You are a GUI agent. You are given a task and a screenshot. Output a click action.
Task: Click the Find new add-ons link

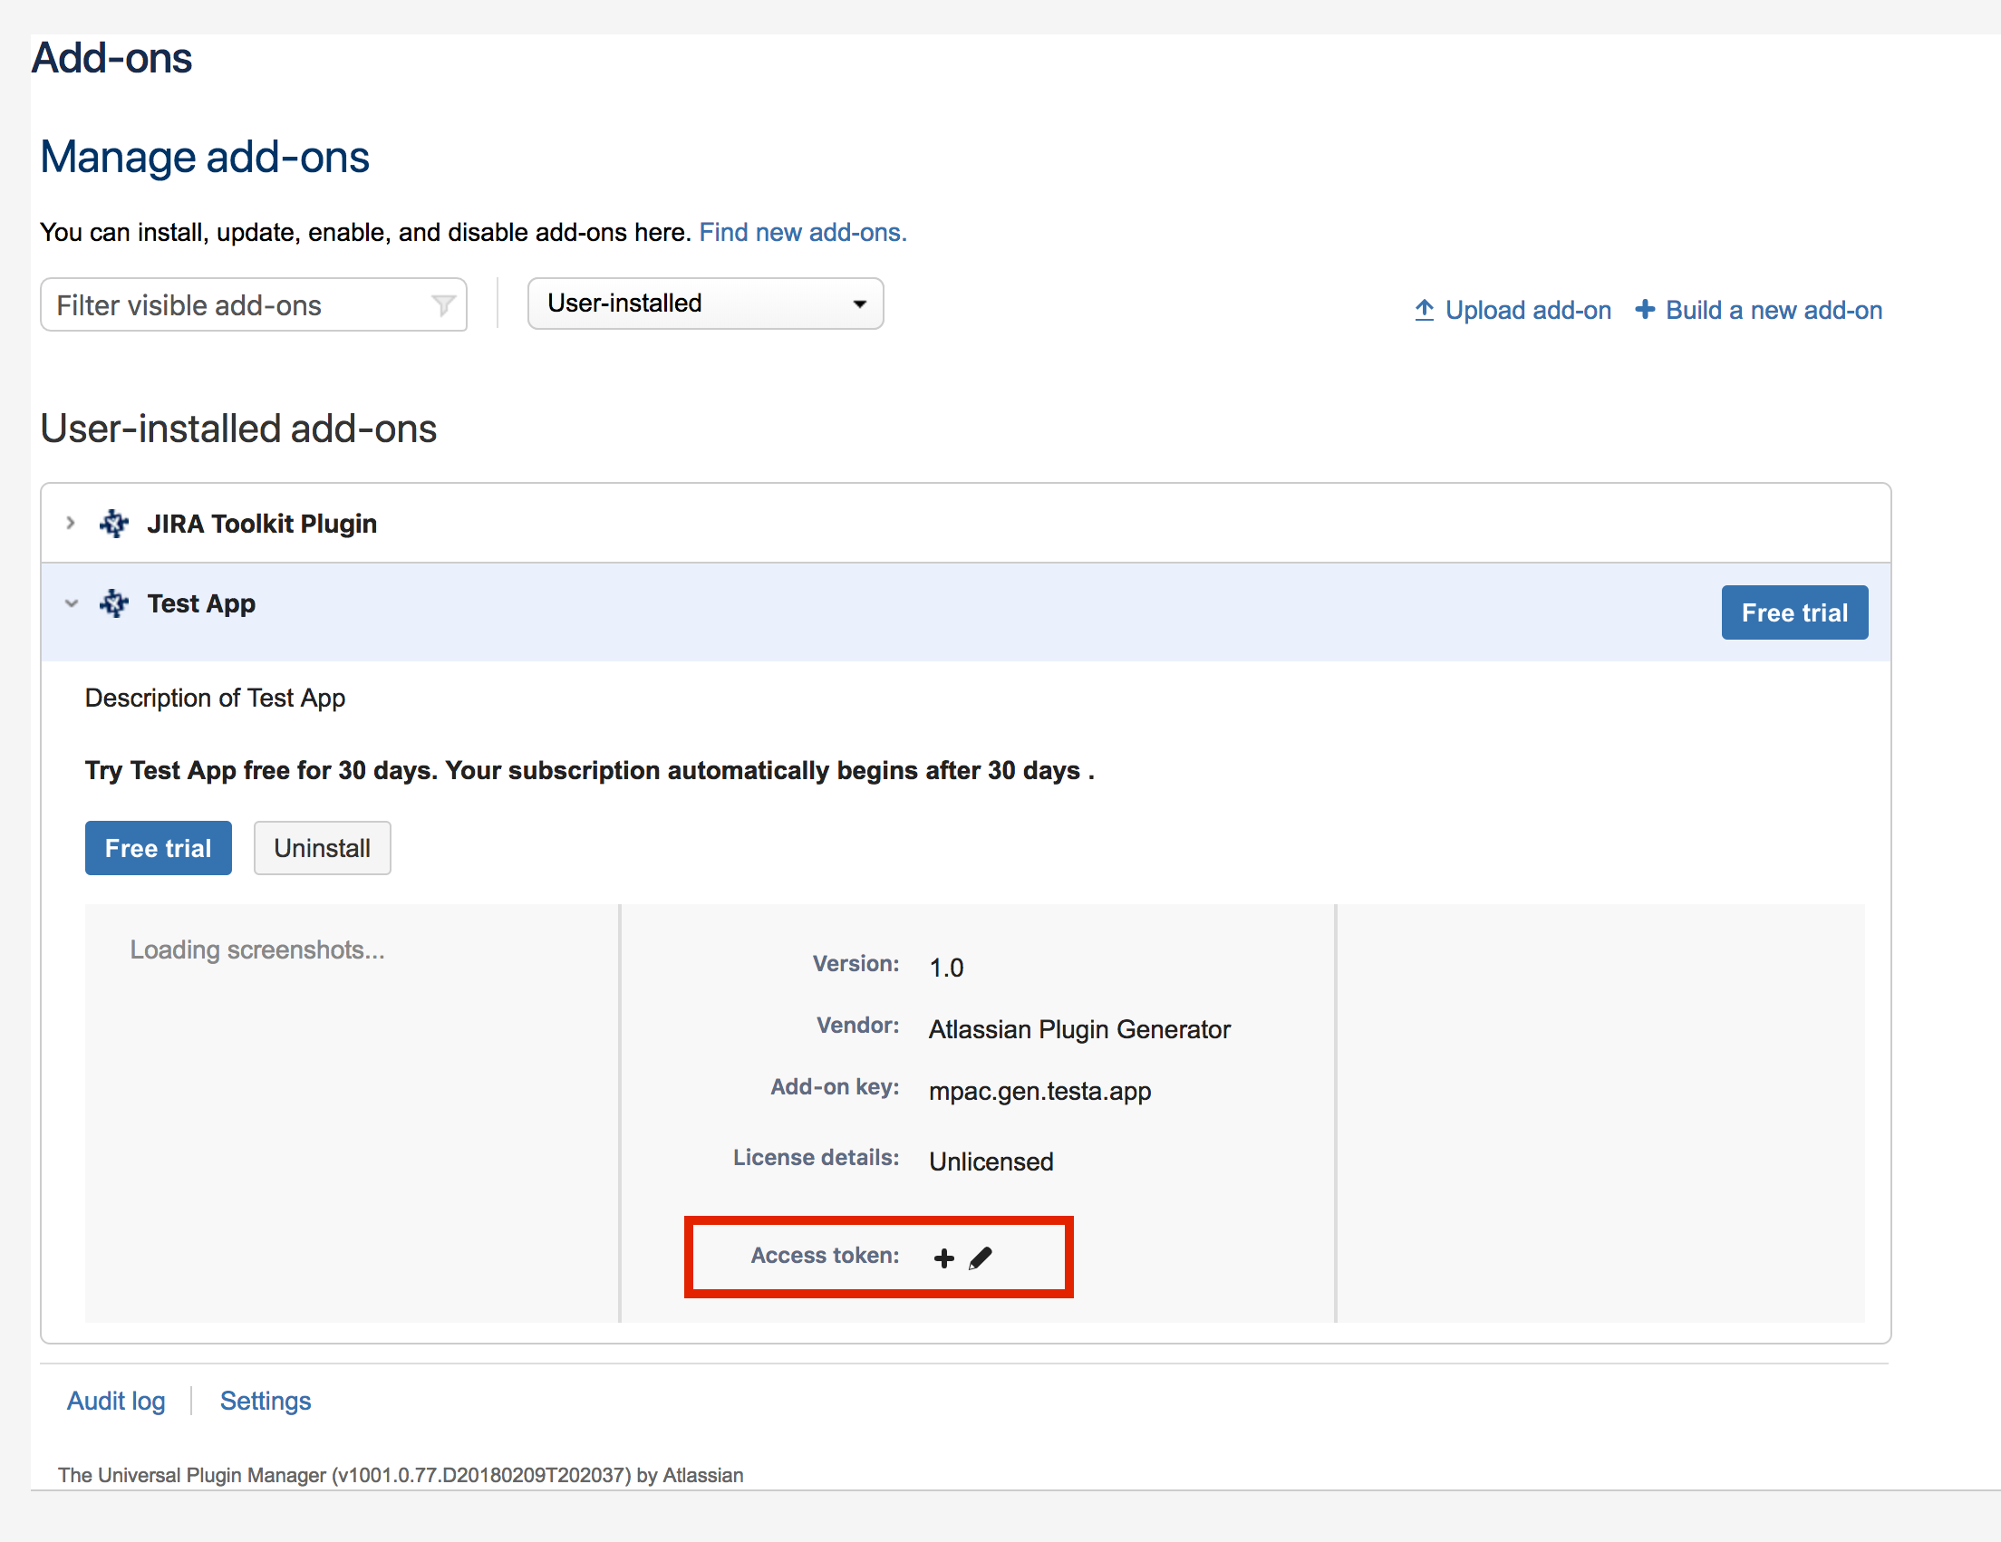(802, 232)
